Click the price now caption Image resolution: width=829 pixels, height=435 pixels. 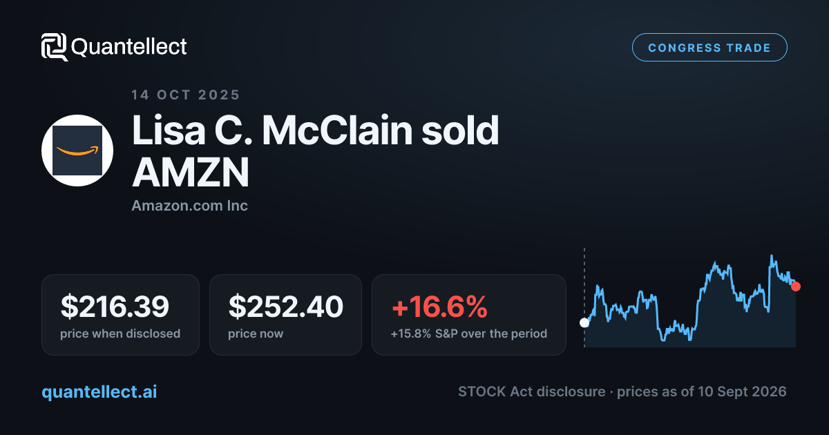256,333
